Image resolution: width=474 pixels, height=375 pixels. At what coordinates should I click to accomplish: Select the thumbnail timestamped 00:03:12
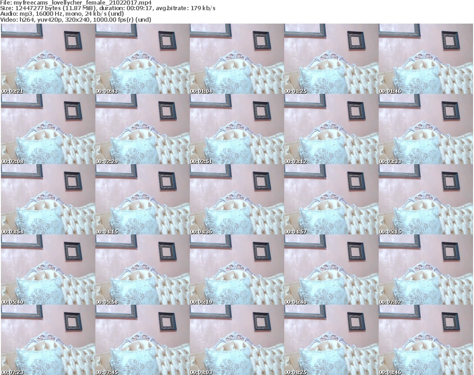tap(331, 129)
